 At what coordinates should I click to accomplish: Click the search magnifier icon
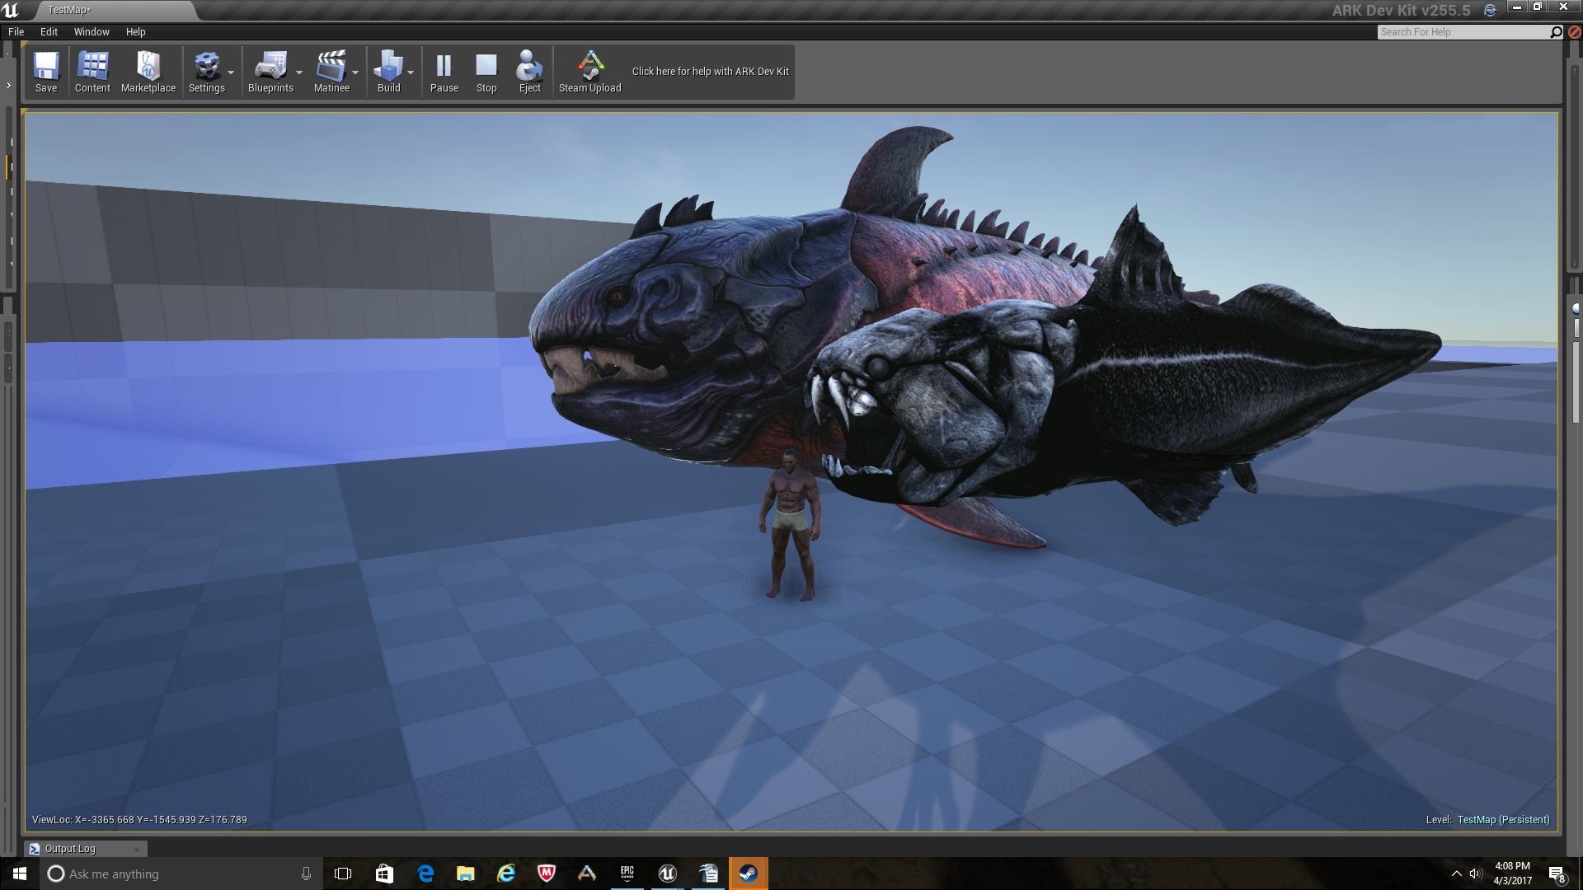(1556, 32)
